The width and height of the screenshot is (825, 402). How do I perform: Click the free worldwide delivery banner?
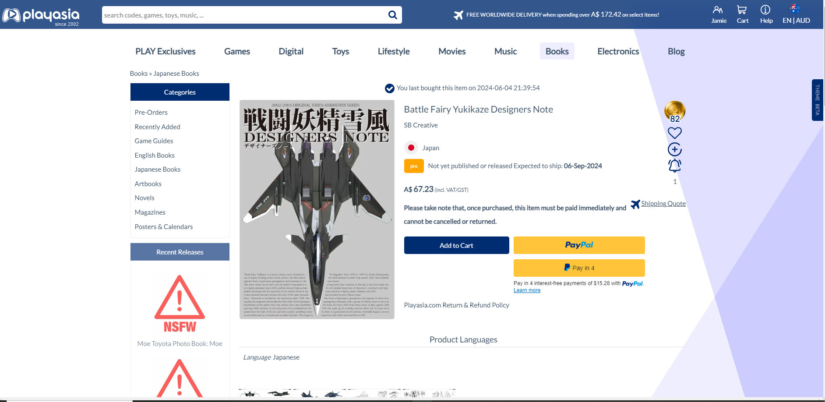556,14
